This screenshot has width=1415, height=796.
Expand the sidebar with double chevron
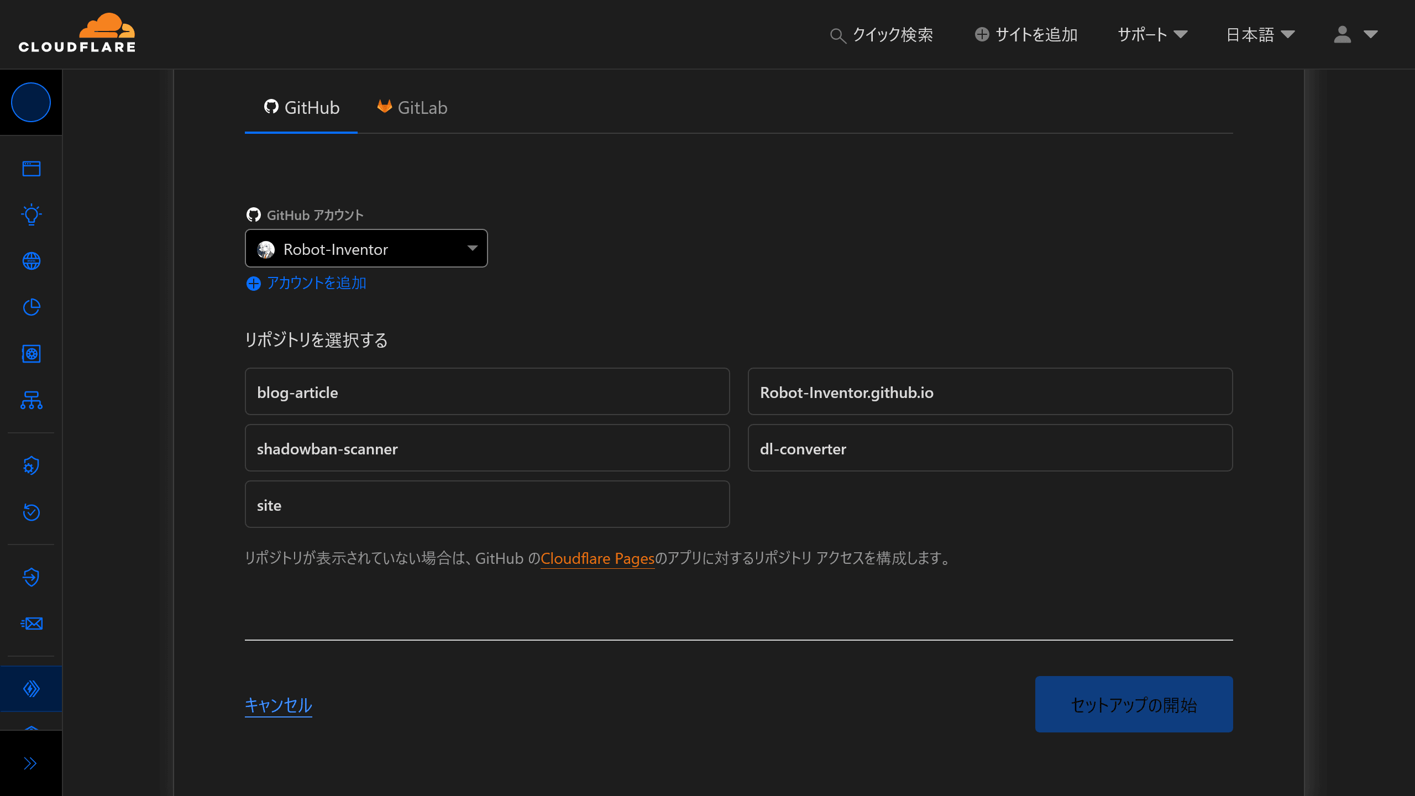pos(30,763)
